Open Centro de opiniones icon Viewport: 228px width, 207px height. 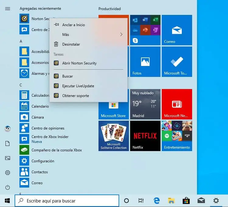(24, 128)
